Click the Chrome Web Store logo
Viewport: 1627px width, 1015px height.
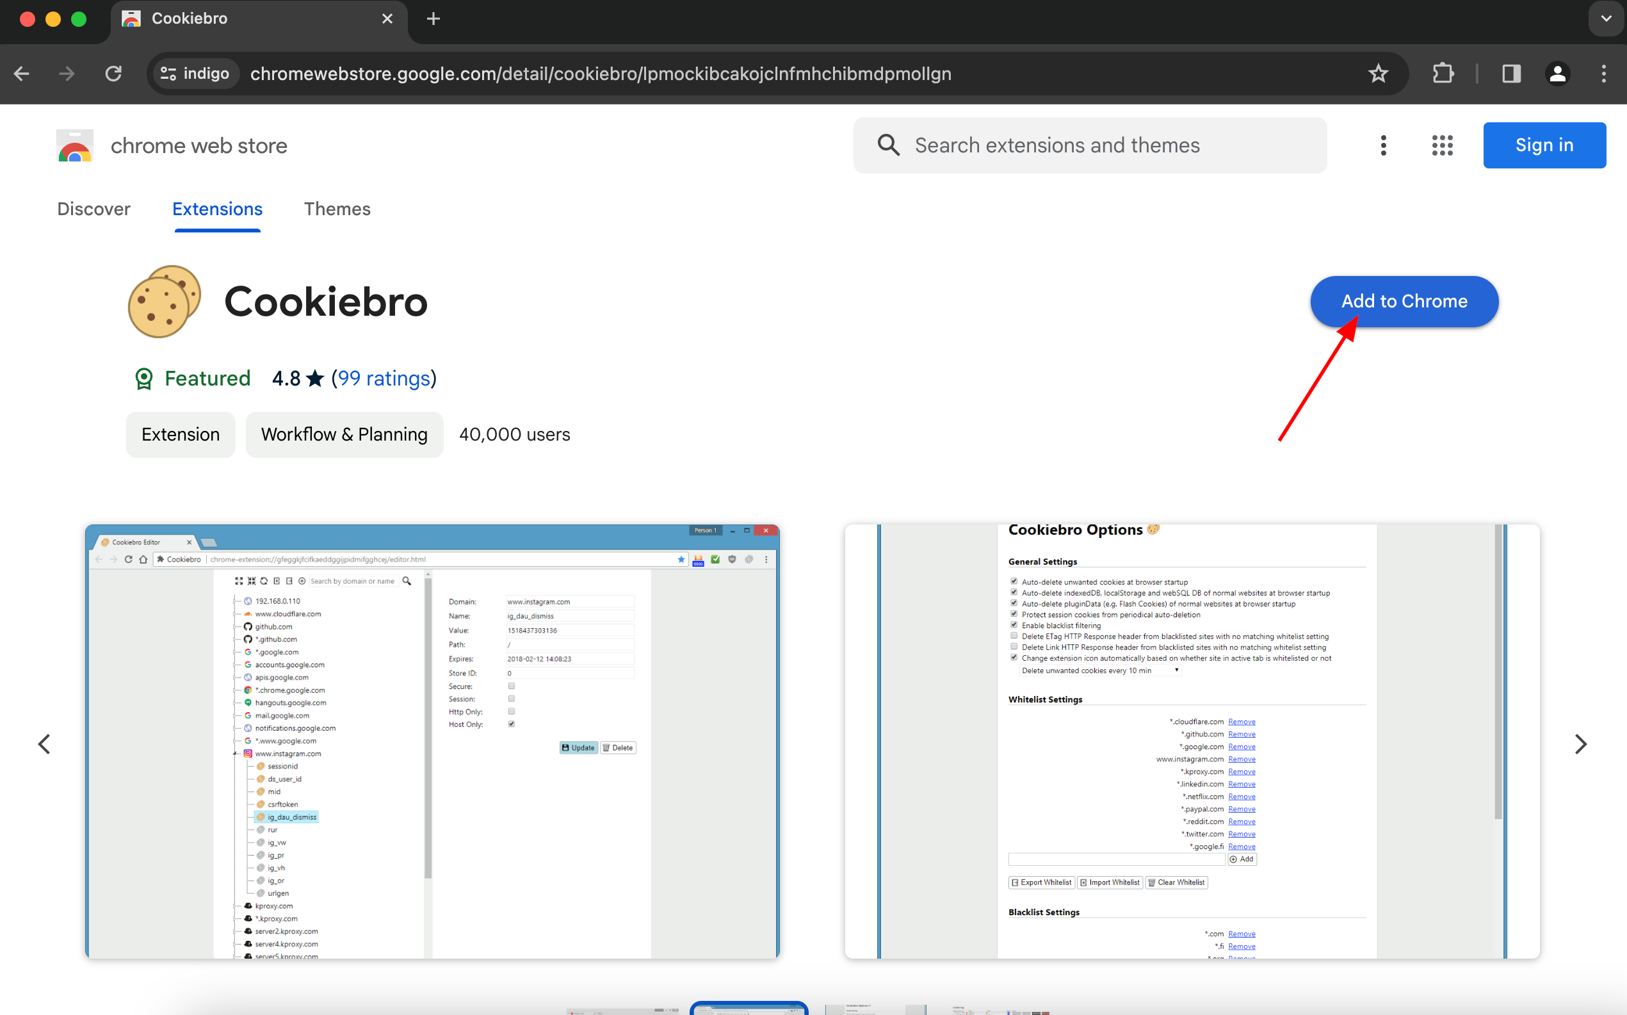click(75, 145)
